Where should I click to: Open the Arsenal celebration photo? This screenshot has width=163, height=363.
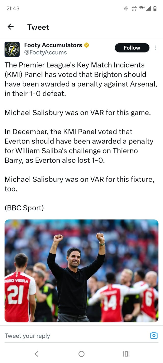tap(81, 271)
